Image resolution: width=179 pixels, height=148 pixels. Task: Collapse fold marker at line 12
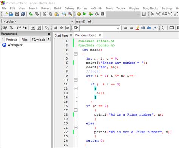(76, 88)
